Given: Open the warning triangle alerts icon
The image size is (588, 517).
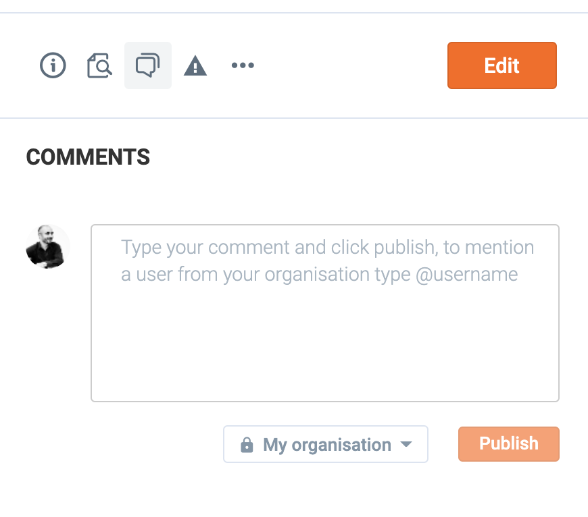Looking at the screenshot, I should [x=195, y=65].
